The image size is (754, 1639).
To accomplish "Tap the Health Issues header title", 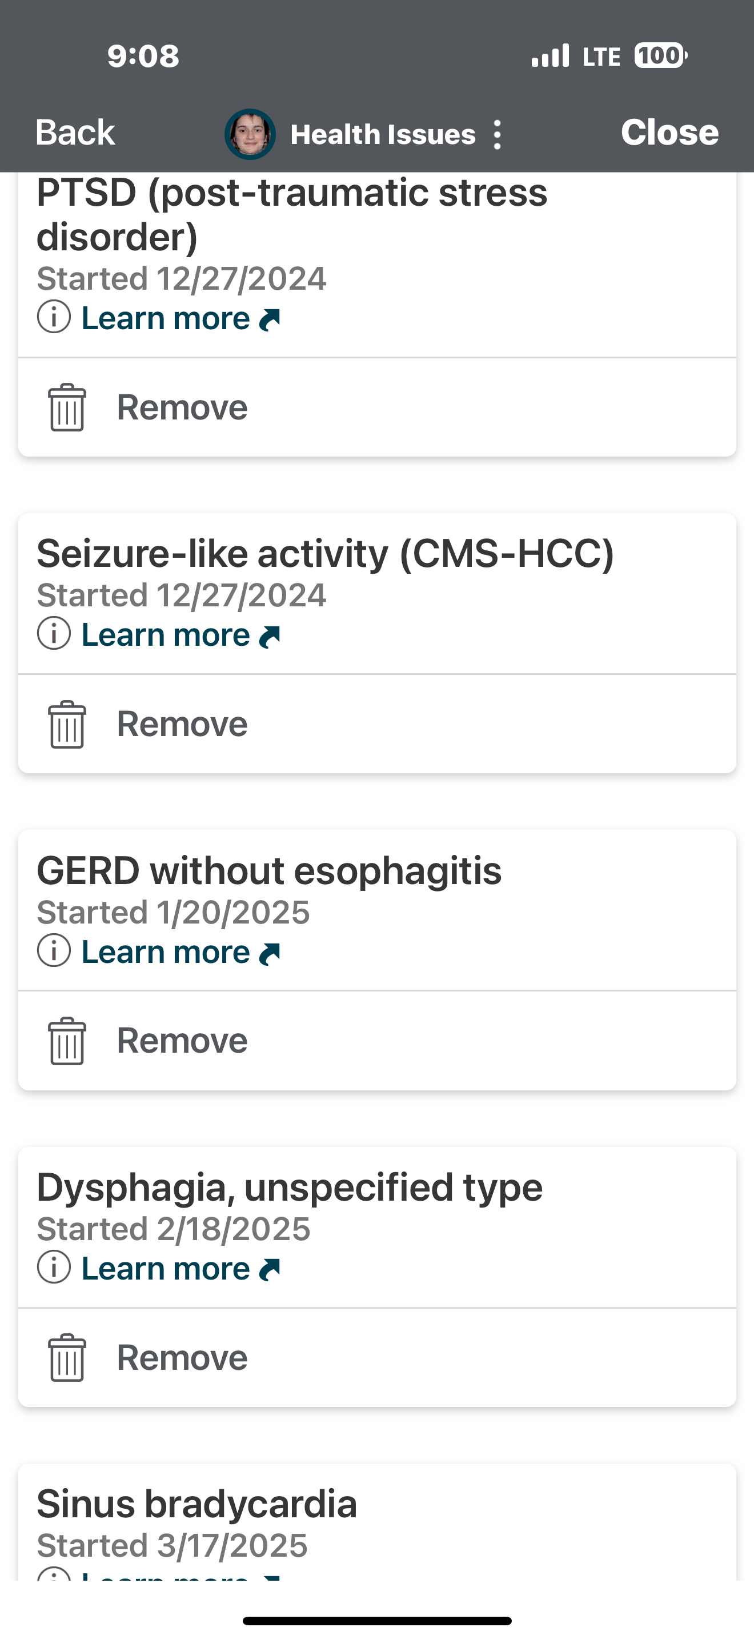I will 383,135.
